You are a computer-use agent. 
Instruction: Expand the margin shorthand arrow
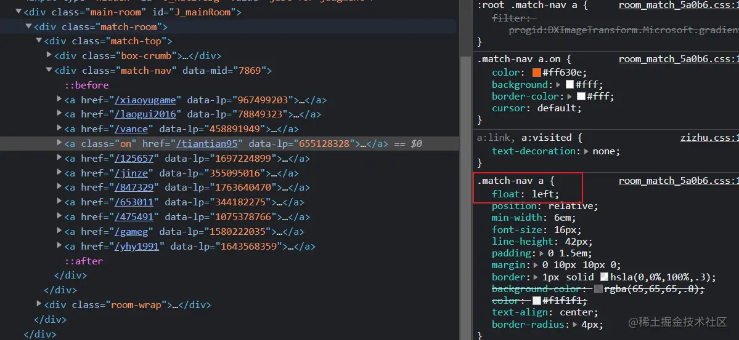click(x=537, y=265)
